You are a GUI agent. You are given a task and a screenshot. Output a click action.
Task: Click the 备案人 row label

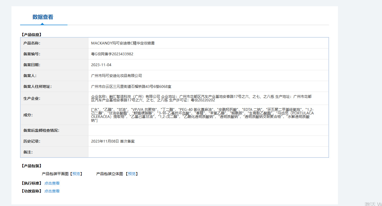point(30,76)
